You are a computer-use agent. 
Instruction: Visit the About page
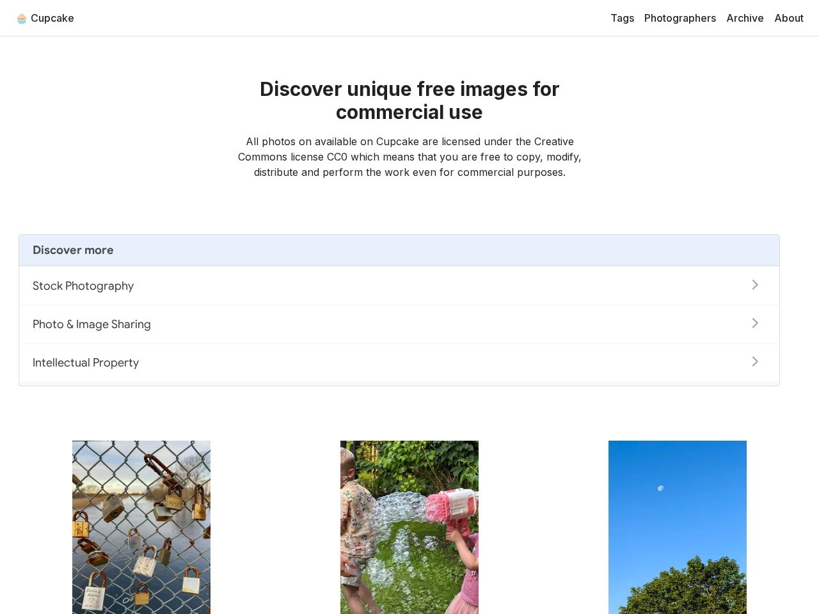789,18
